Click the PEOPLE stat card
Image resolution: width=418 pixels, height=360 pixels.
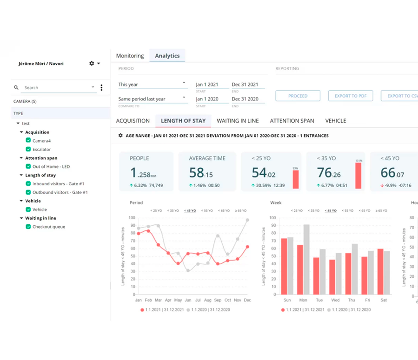click(x=146, y=171)
